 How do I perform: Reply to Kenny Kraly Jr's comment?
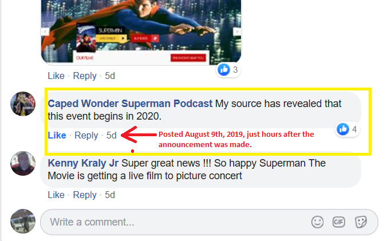[x=85, y=195]
